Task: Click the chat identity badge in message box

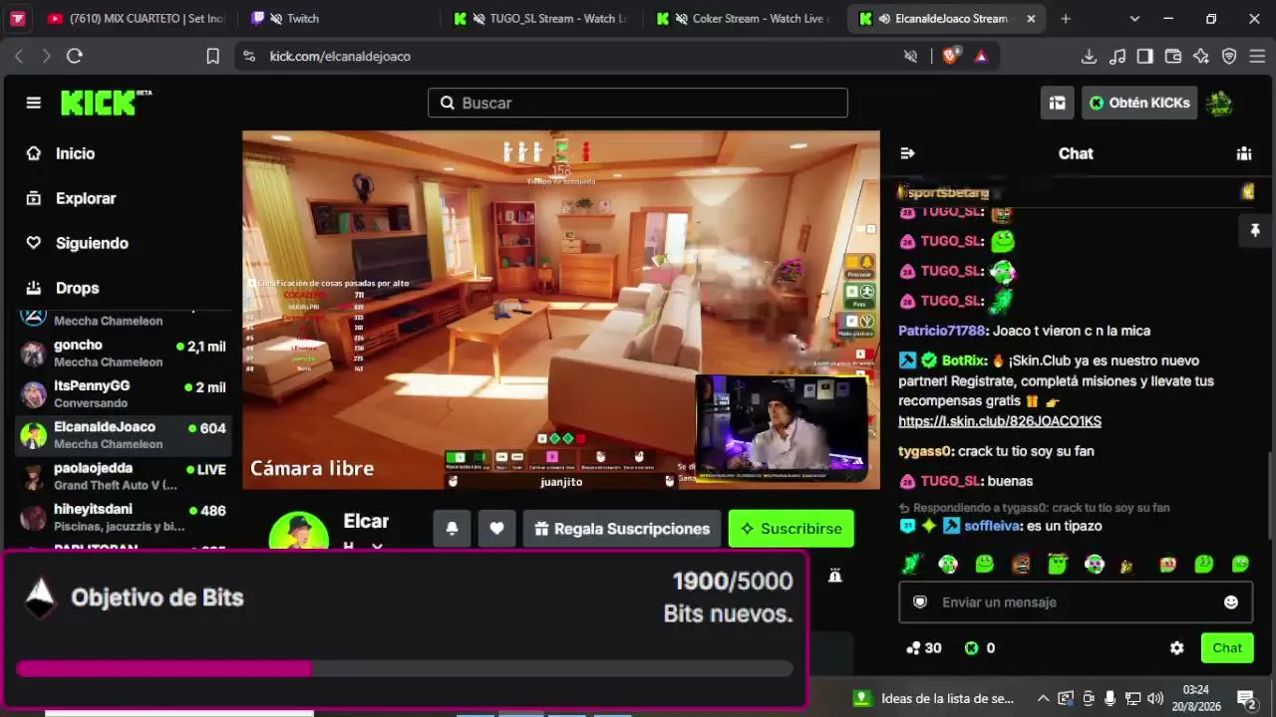Action: 920,602
